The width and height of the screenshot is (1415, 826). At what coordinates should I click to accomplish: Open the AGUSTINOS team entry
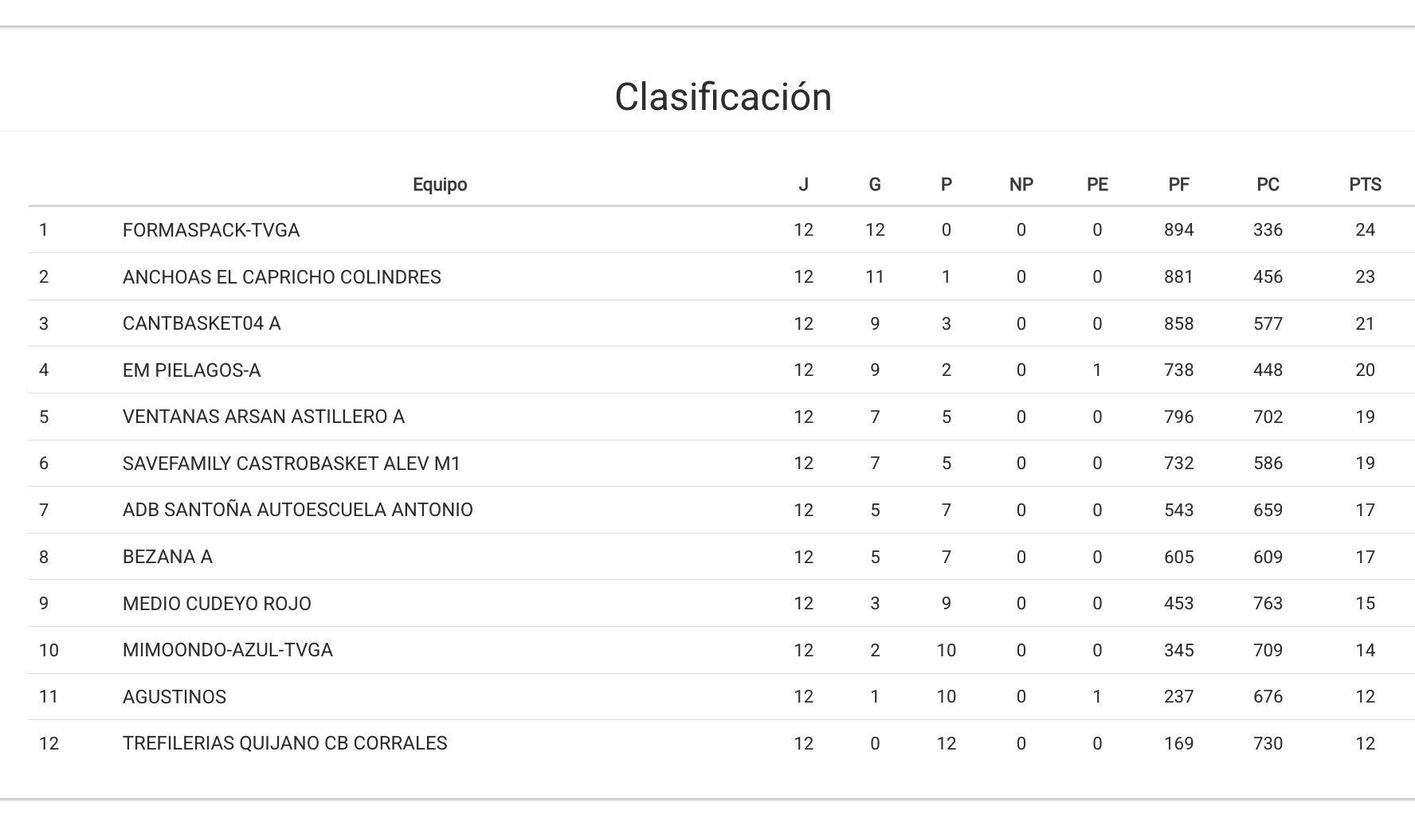174,697
